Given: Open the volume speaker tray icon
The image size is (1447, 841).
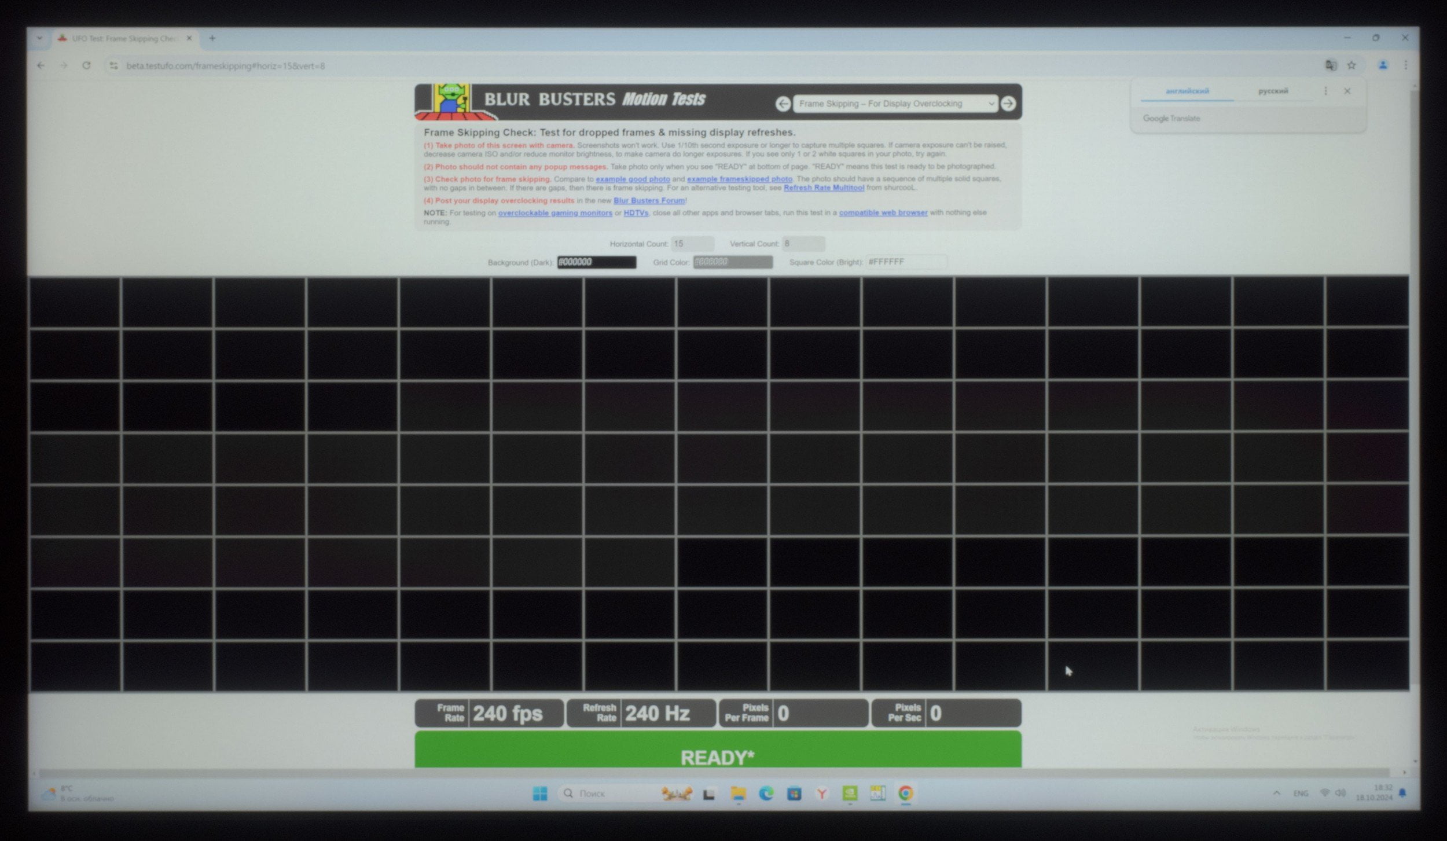Looking at the screenshot, I should pos(1340,794).
